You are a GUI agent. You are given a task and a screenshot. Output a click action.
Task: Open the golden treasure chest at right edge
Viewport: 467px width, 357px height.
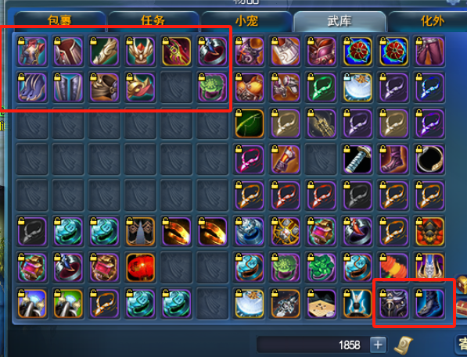[x=462, y=284]
